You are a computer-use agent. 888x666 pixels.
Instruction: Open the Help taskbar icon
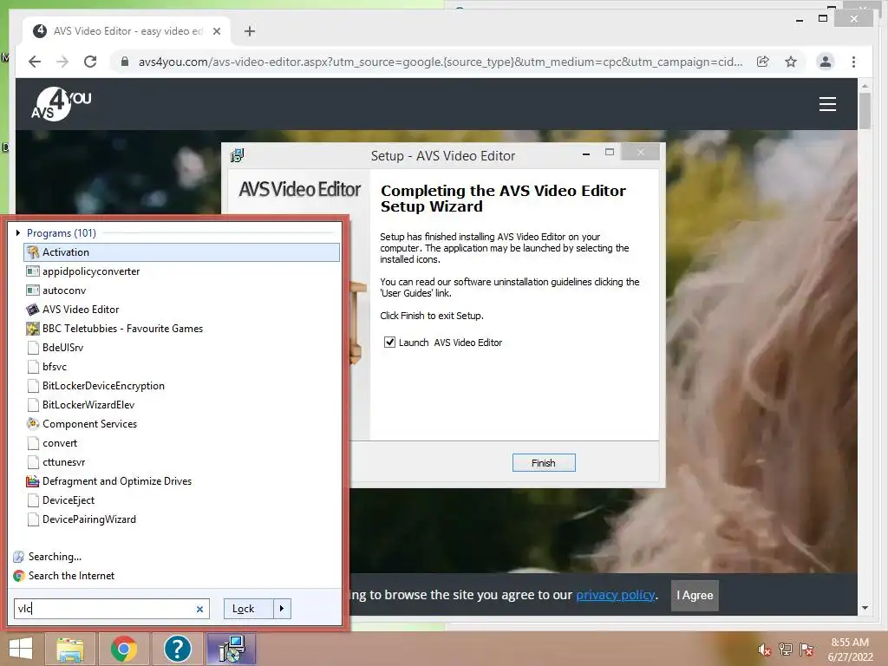(x=177, y=649)
